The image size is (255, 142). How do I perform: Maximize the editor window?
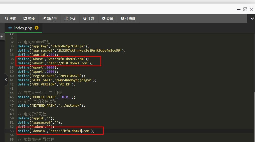245,9
